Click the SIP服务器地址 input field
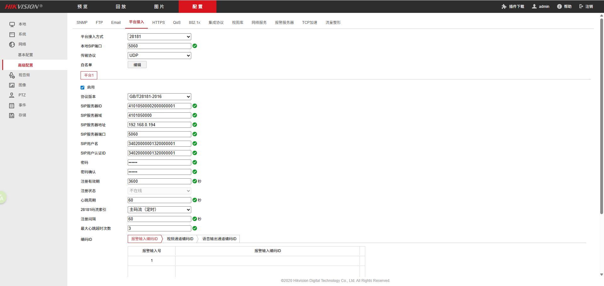The image size is (604, 286). coord(159,125)
